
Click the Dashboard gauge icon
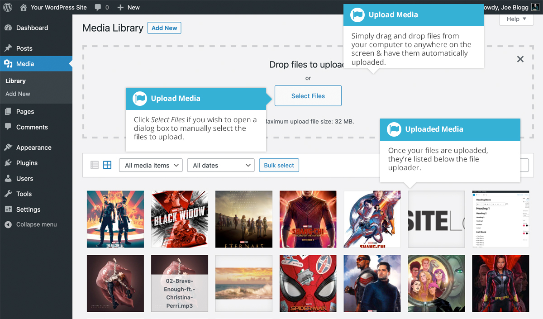[8, 28]
